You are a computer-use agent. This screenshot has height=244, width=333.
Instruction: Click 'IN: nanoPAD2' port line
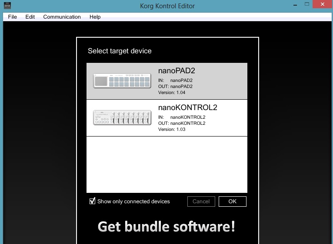tap(176, 81)
